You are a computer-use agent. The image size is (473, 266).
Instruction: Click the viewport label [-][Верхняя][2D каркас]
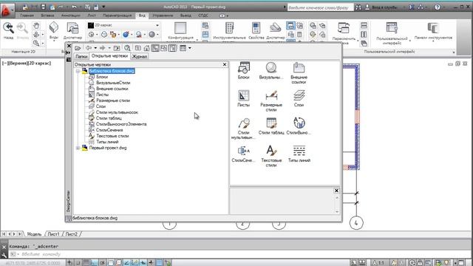pos(27,64)
